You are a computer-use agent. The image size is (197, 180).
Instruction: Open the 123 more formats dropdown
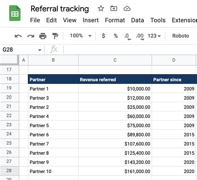[x=154, y=36]
